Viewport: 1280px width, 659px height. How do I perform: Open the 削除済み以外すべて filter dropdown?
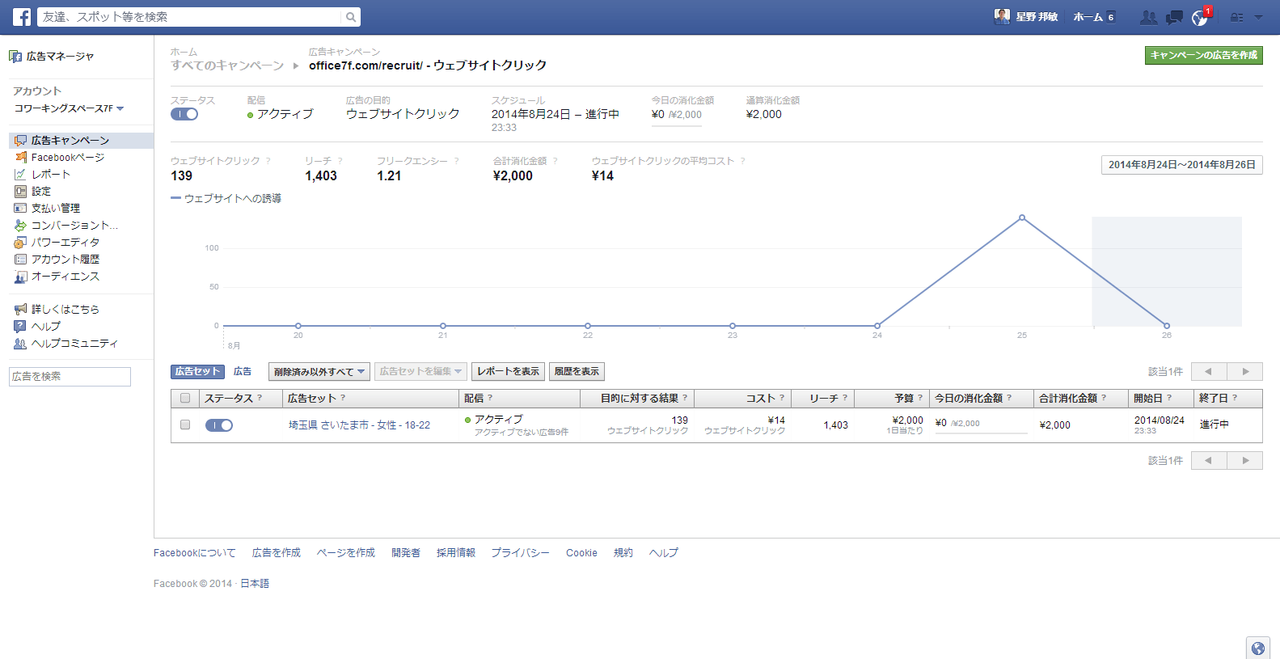[x=319, y=372]
